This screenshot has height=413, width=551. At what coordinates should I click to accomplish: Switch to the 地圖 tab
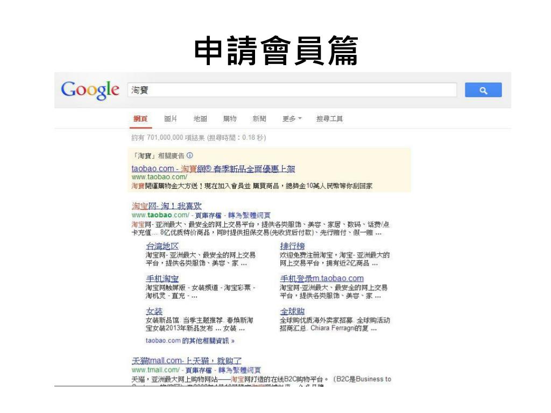200,119
